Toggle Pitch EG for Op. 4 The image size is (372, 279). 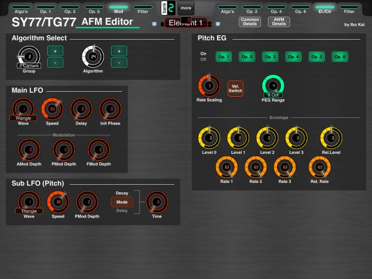coord(293,56)
